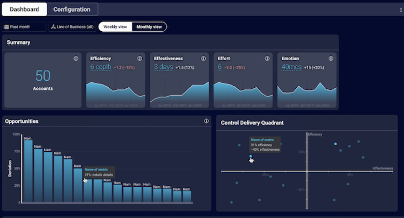Open the 40mcs emotion value link
Screen dimensions: 404x218
pos(291,67)
